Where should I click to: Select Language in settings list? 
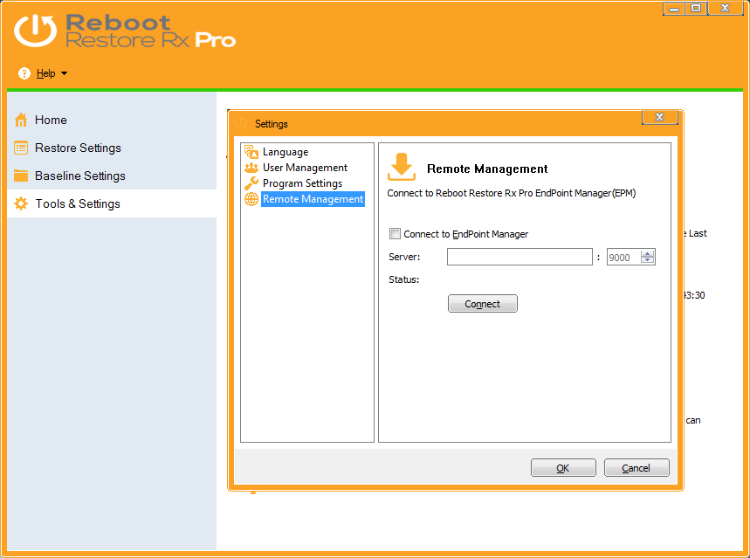pyautogui.click(x=286, y=152)
